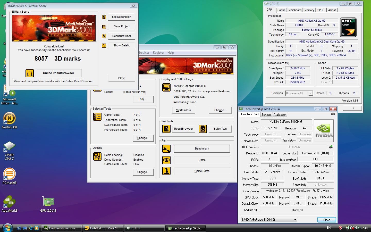This screenshot has height=232, width=371.
Task: Click the Show Details button
Action: click(x=122, y=46)
